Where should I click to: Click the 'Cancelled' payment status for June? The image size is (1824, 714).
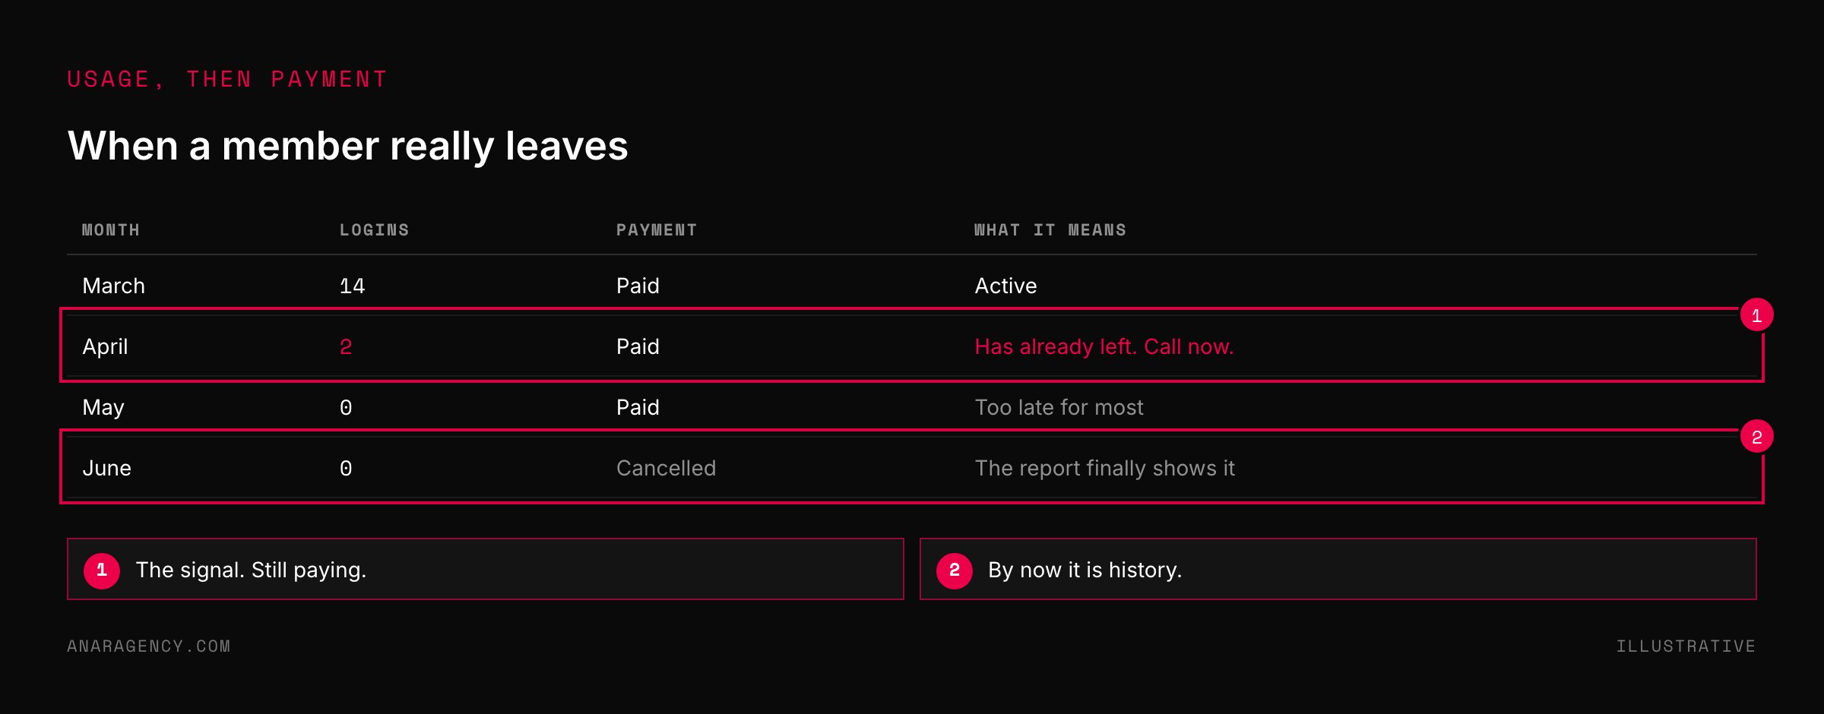click(666, 468)
